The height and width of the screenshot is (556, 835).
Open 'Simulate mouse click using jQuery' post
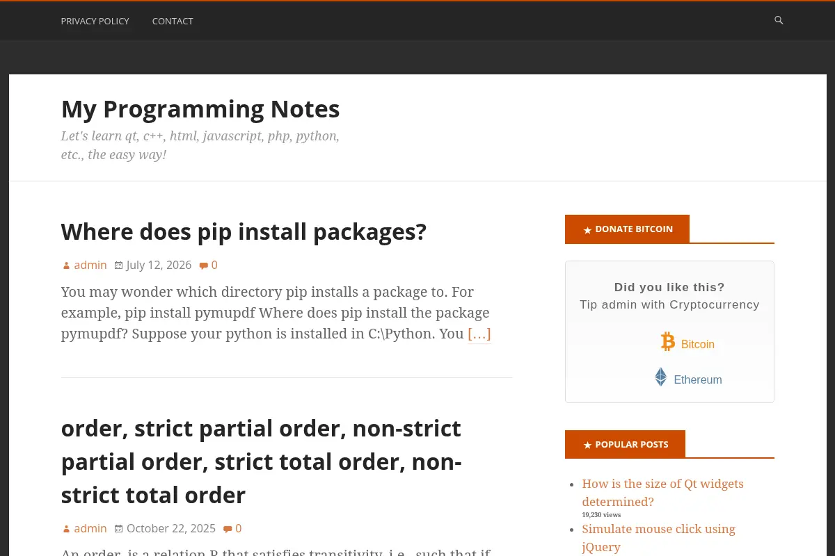pos(658,538)
